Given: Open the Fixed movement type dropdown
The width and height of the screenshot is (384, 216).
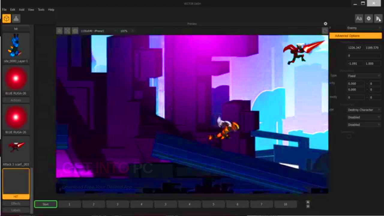Looking at the screenshot, I should 364,76.
